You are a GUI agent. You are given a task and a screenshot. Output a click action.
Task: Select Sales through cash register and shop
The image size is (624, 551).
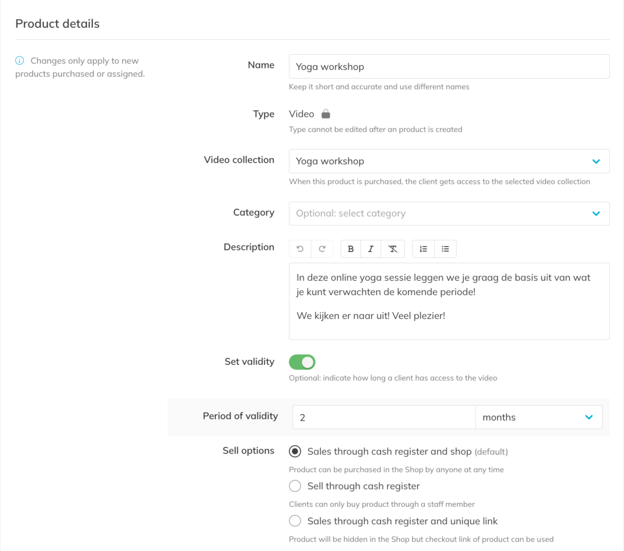[x=295, y=451]
